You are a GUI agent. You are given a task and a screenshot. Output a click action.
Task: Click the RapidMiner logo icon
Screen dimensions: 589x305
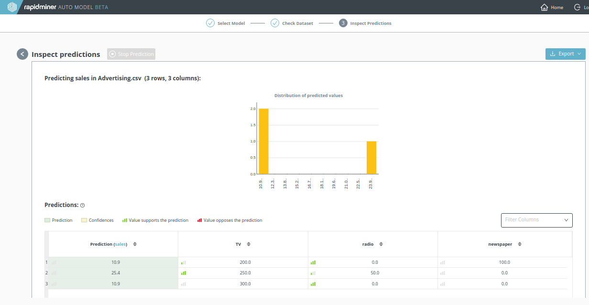tap(12, 7)
